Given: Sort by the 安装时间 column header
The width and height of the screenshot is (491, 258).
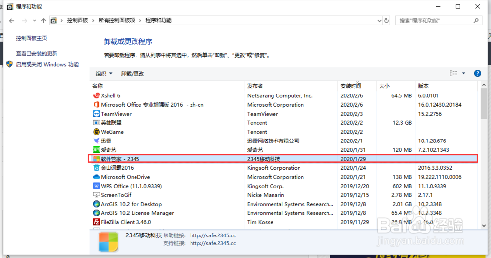Looking at the screenshot, I should coord(351,86).
